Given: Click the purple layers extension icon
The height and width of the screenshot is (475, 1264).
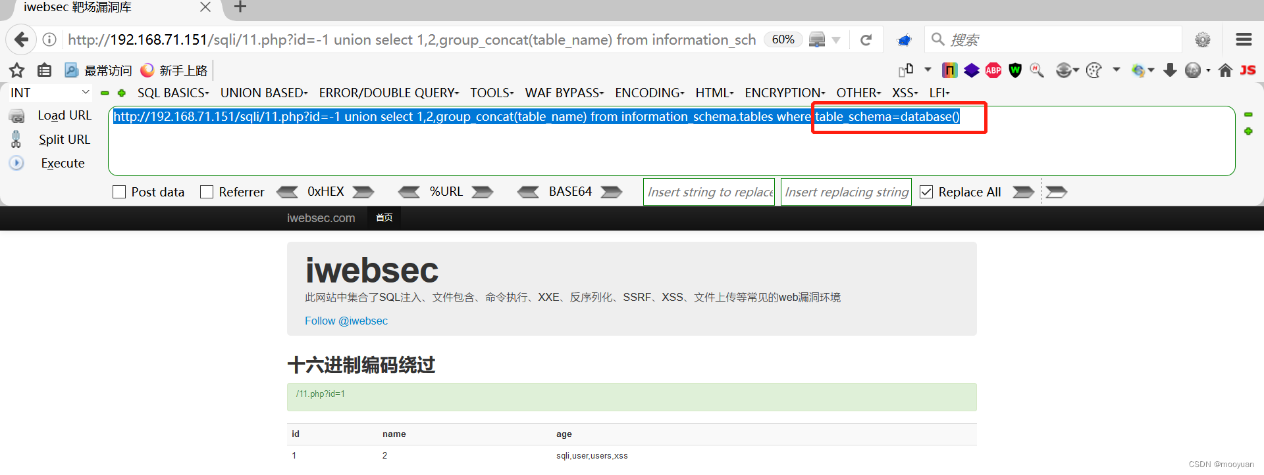Looking at the screenshot, I should (971, 70).
